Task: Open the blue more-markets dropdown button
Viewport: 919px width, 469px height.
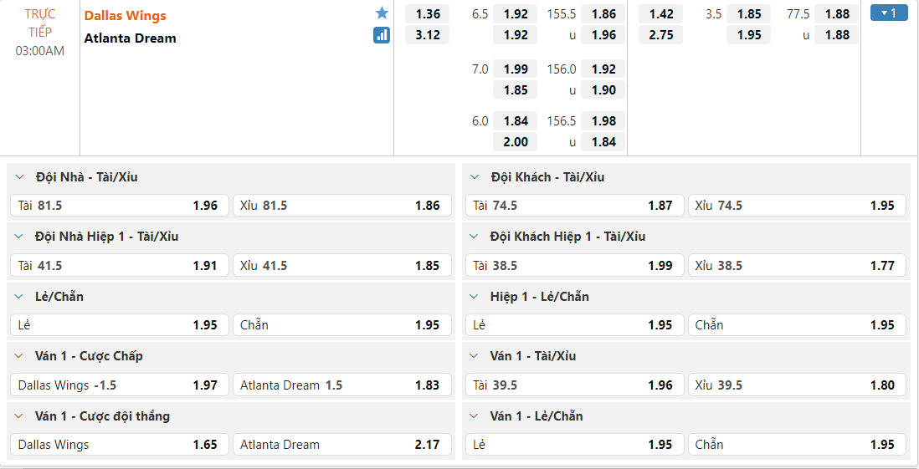Action: 889,13
